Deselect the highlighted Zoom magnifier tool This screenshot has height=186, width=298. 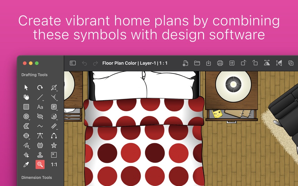click(40, 164)
